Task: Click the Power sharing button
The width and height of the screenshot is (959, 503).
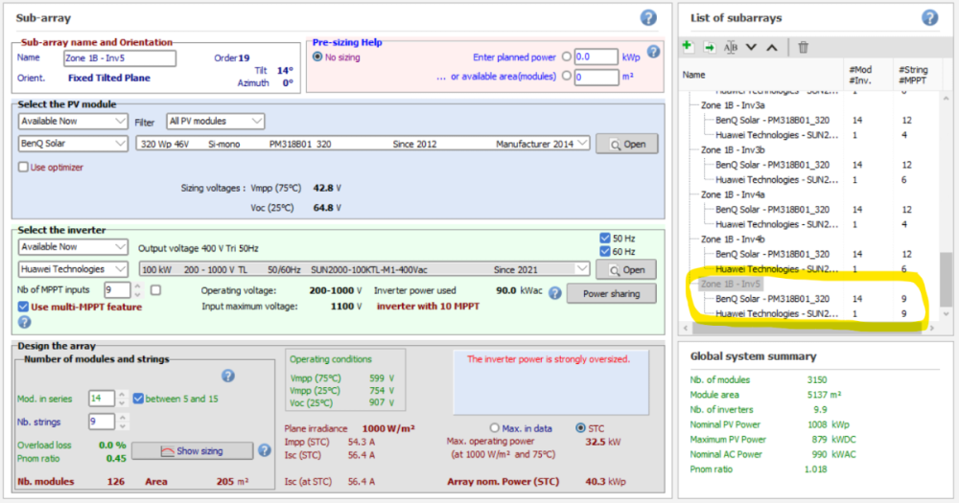Action: point(611,293)
